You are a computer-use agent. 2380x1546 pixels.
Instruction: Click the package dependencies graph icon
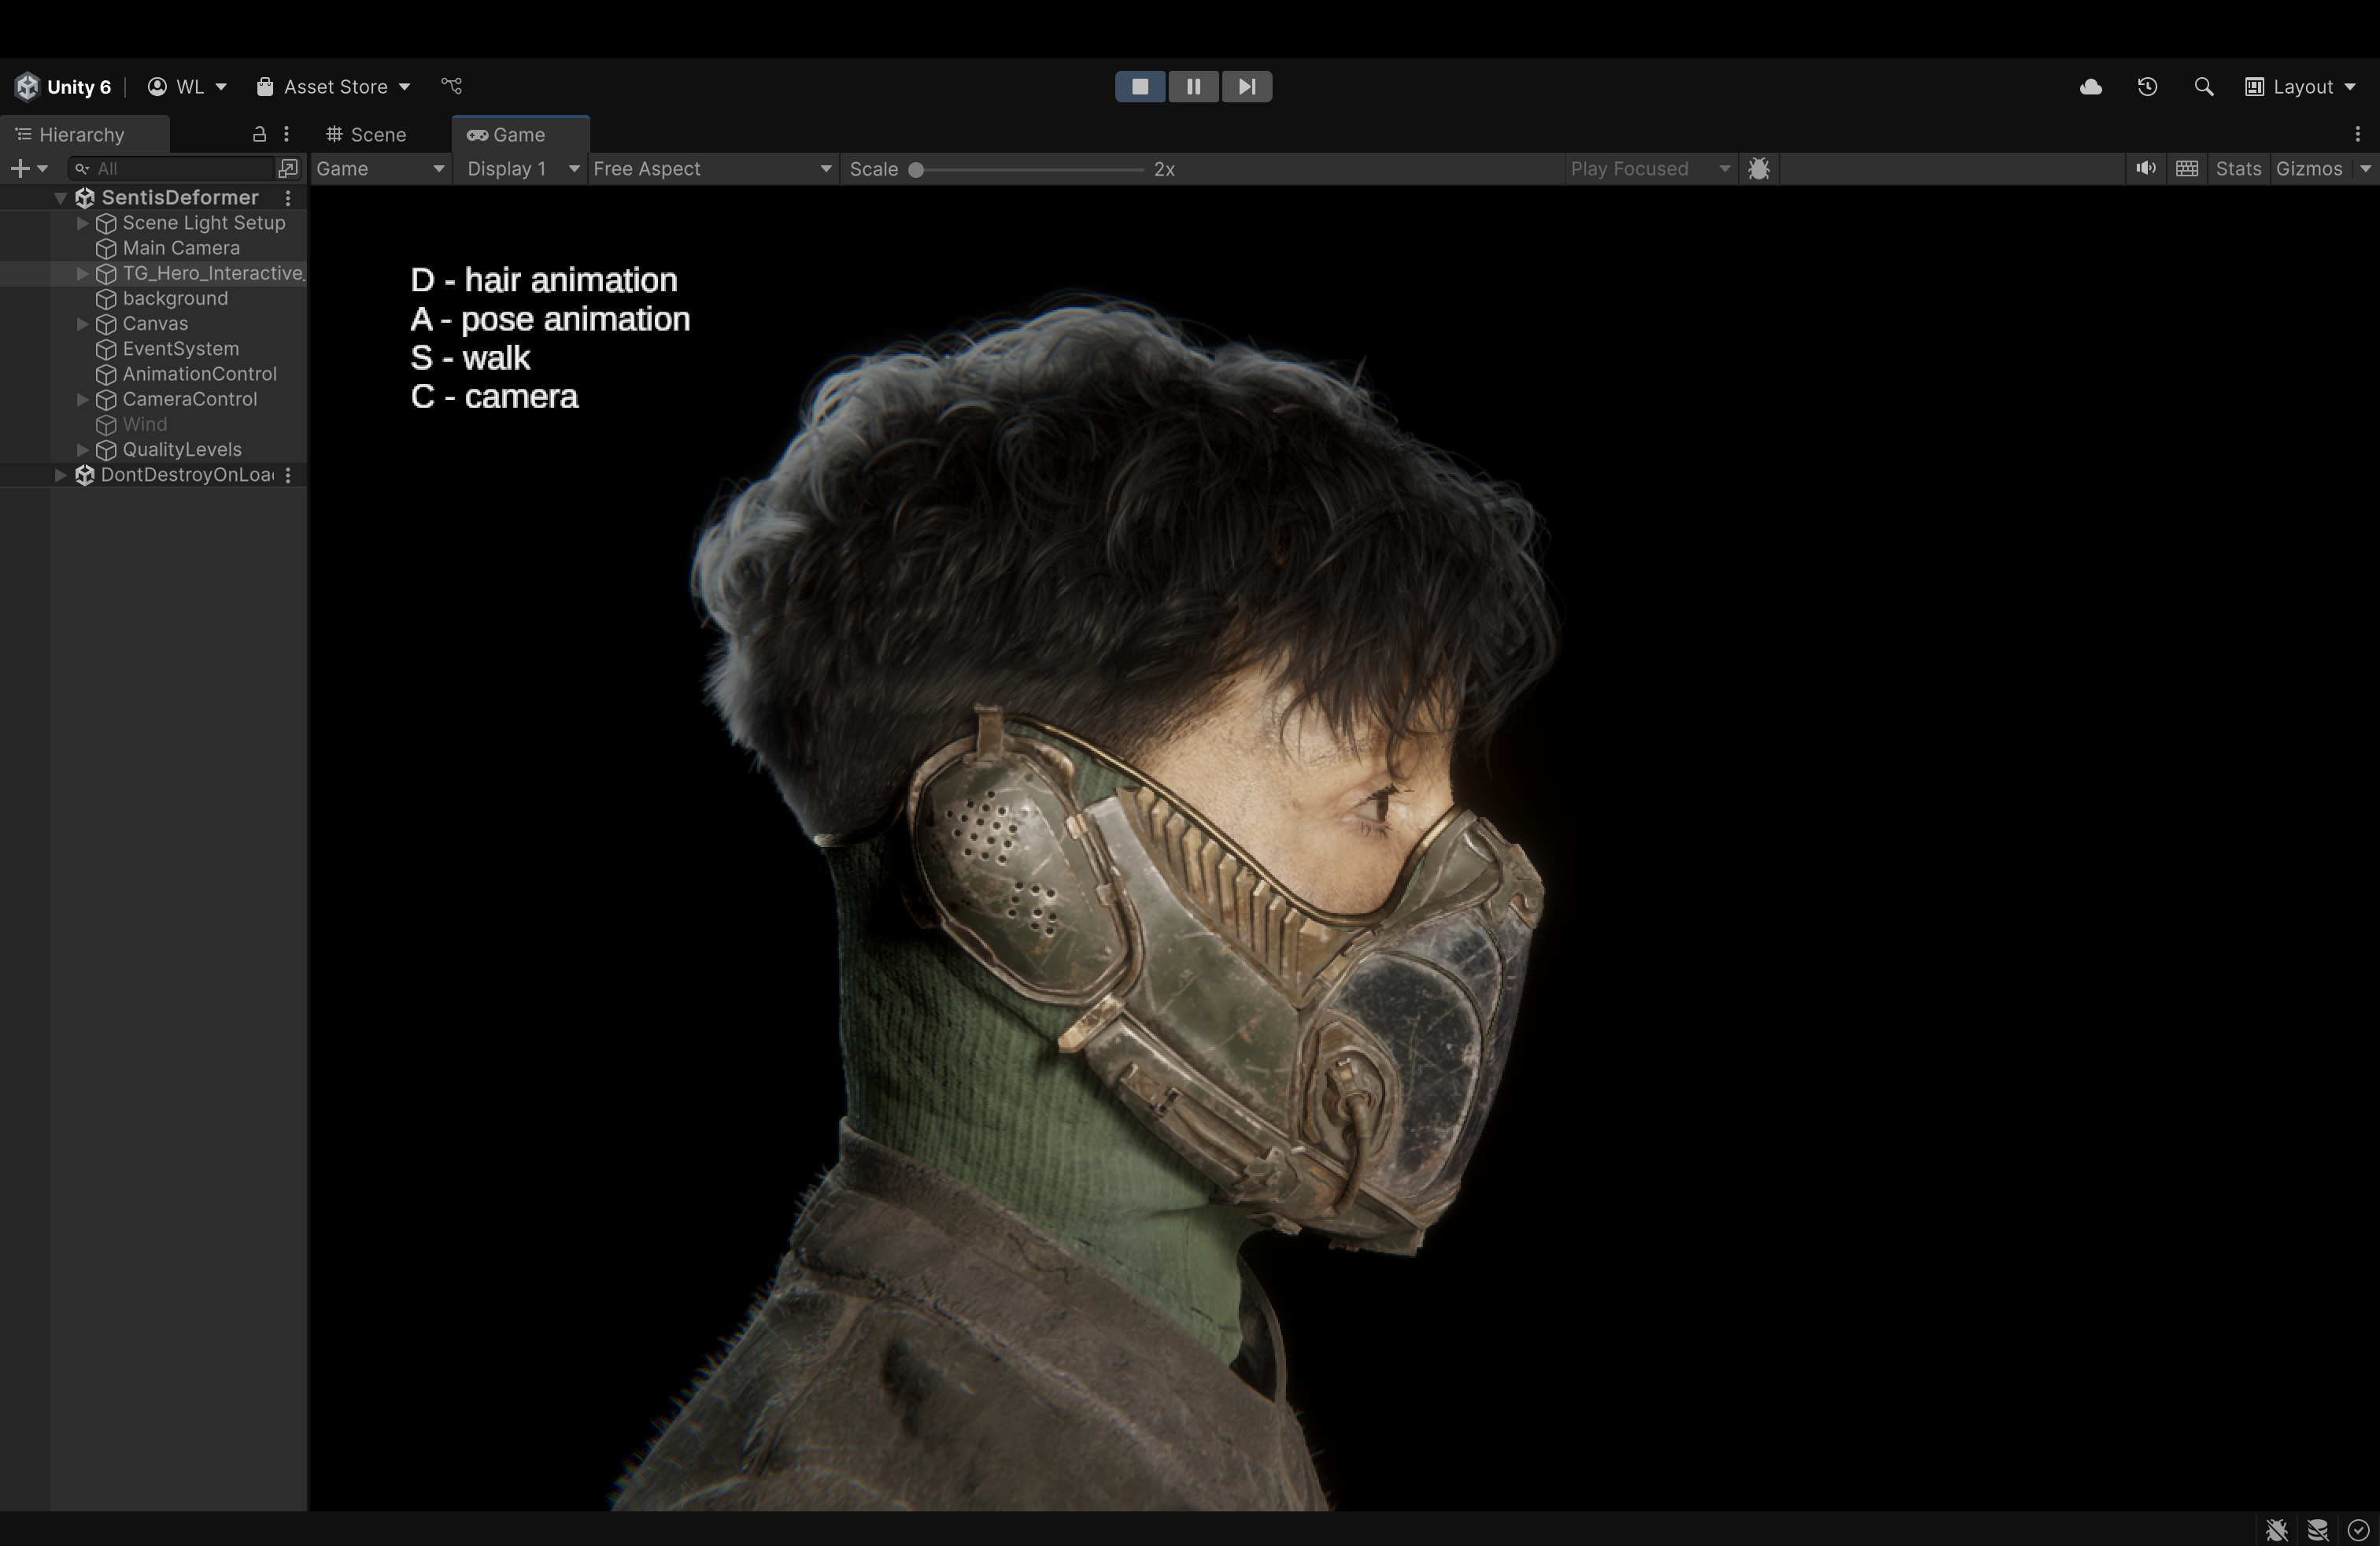452,87
